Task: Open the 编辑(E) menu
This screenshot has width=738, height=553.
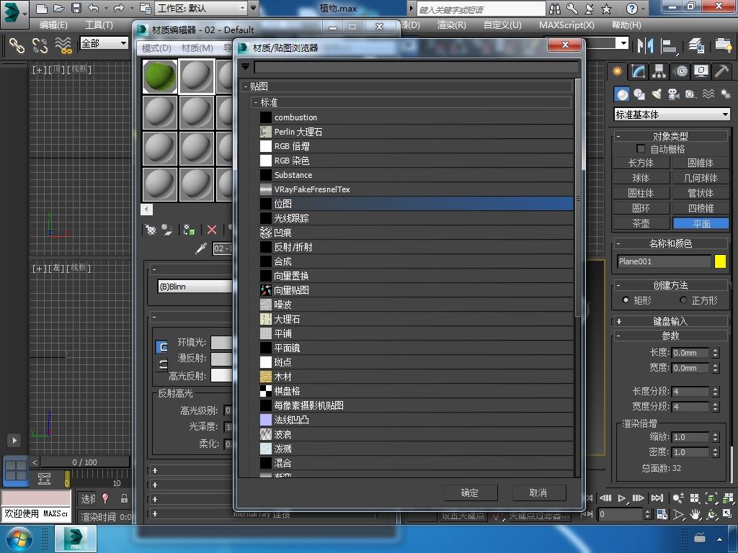Action: coord(53,25)
